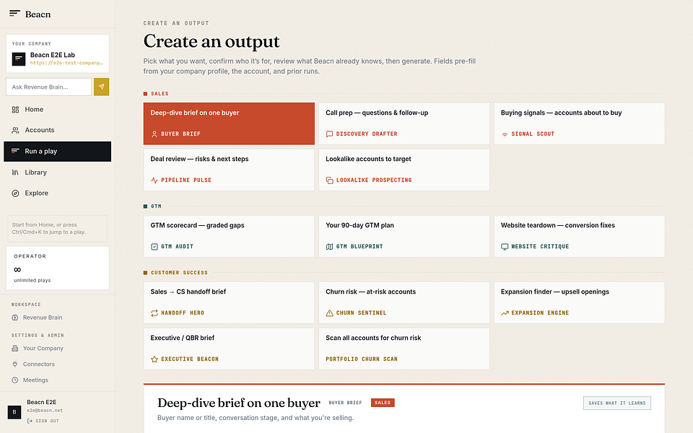
Task: Click the GTM Audit checkbox icon
Action: click(x=154, y=247)
